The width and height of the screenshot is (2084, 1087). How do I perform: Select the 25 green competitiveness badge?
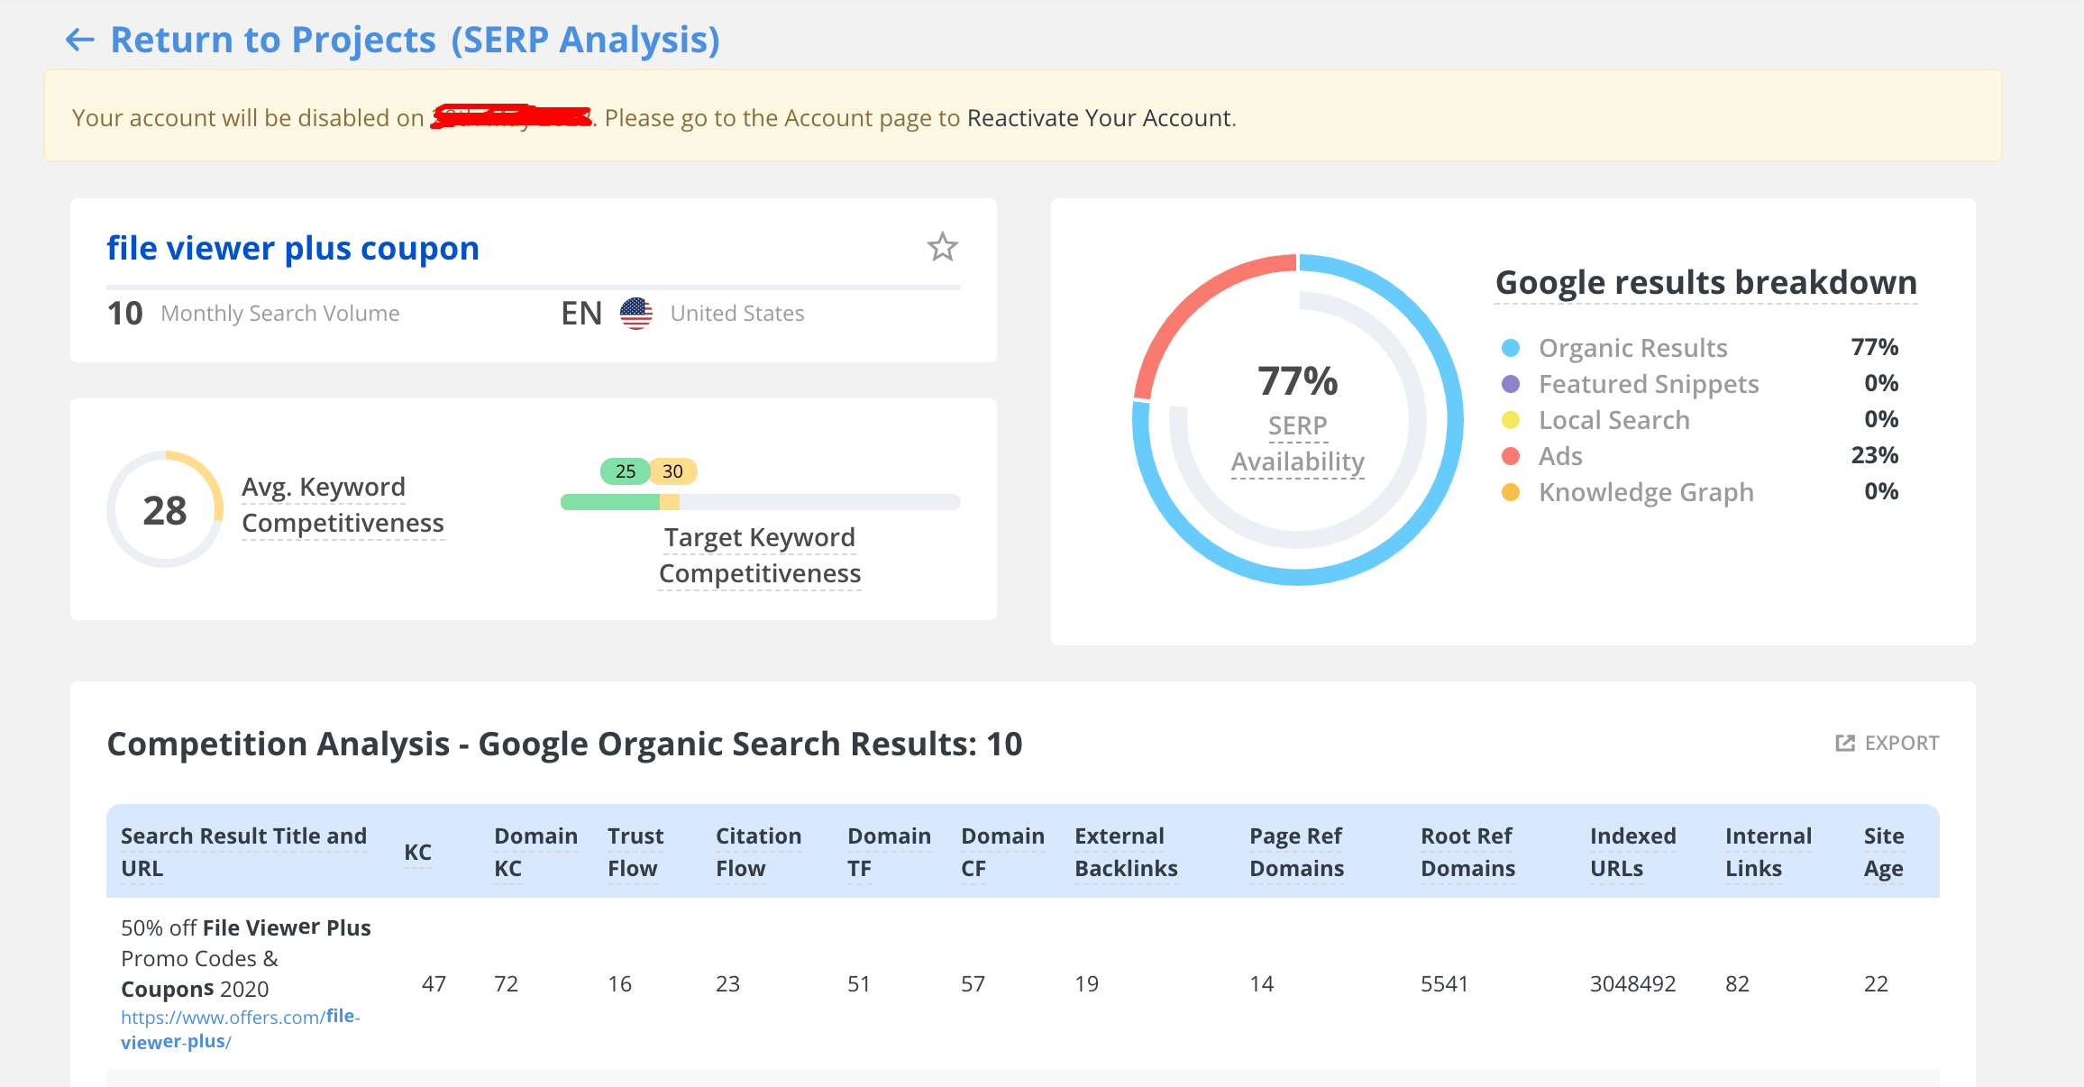point(626,470)
